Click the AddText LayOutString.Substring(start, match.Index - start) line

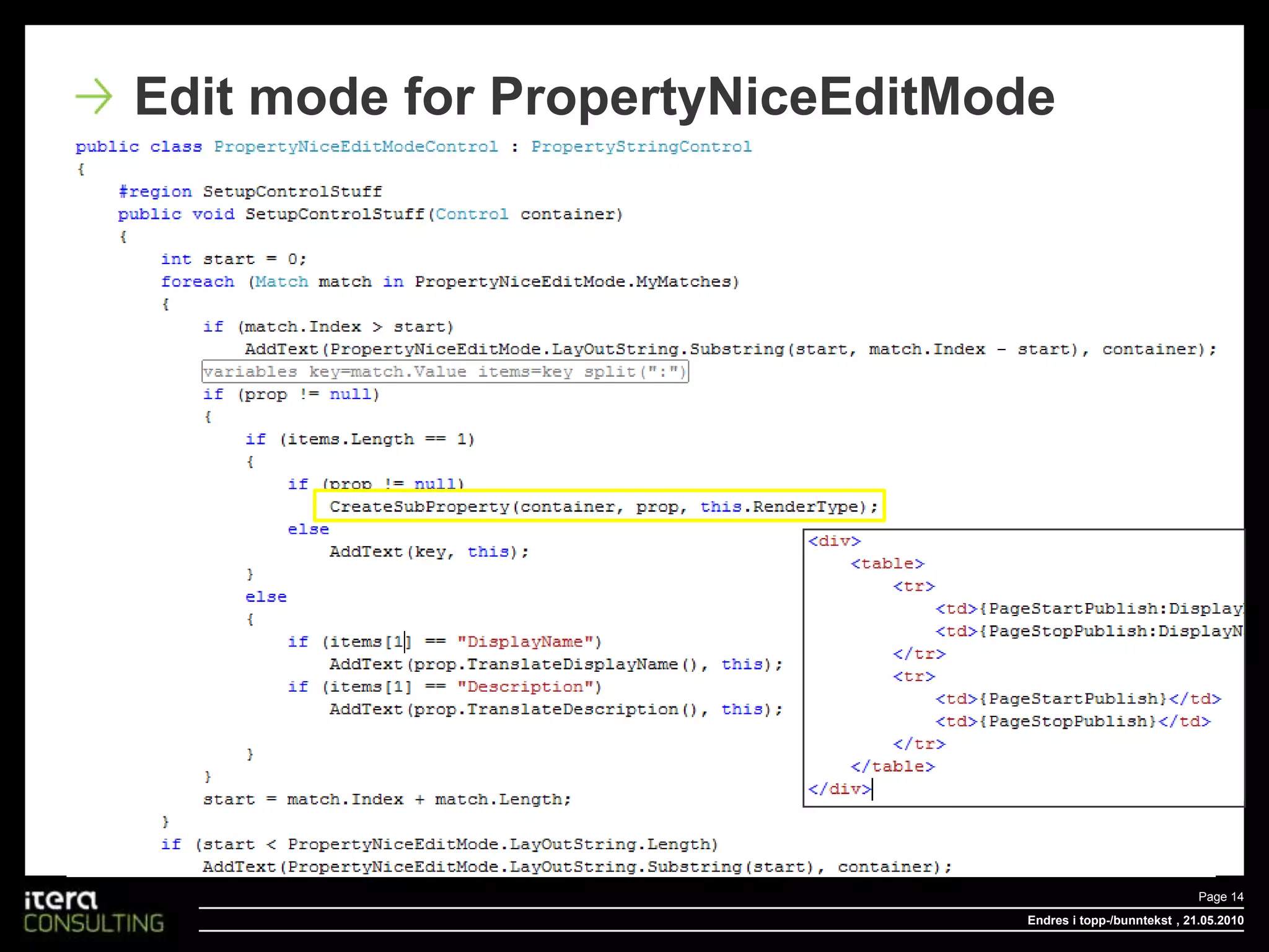coord(731,350)
